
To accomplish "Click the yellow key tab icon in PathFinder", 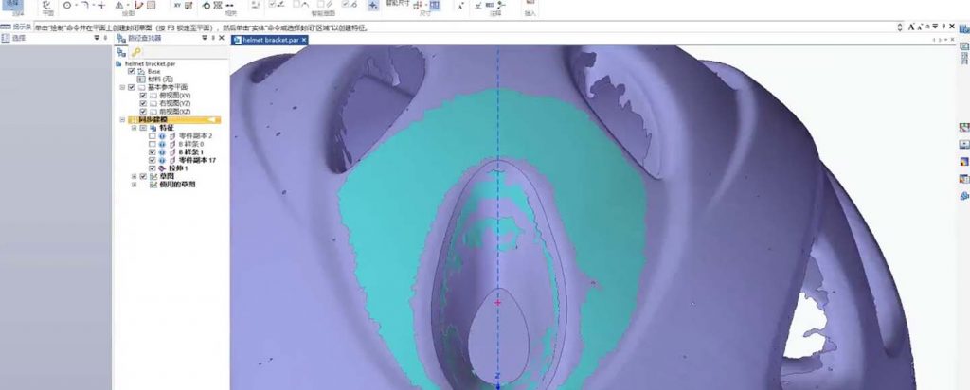I will coord(135,52).
